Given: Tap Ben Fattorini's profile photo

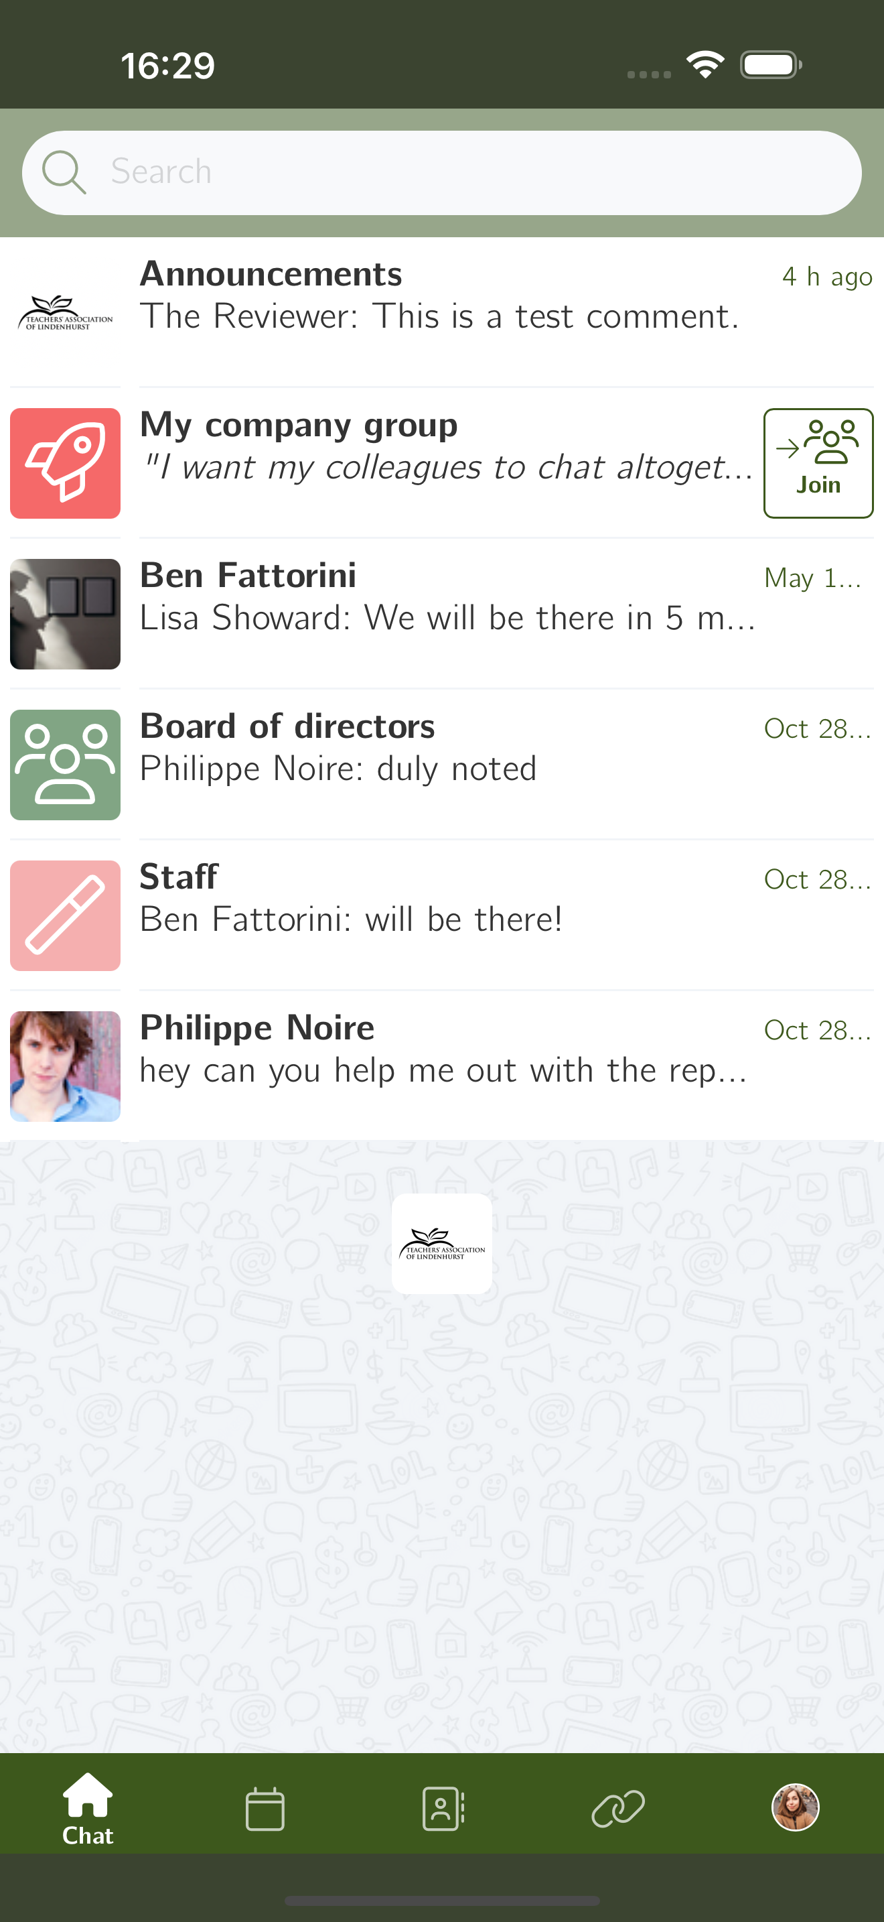Looking at the screenshot, I should pos(66,614).
